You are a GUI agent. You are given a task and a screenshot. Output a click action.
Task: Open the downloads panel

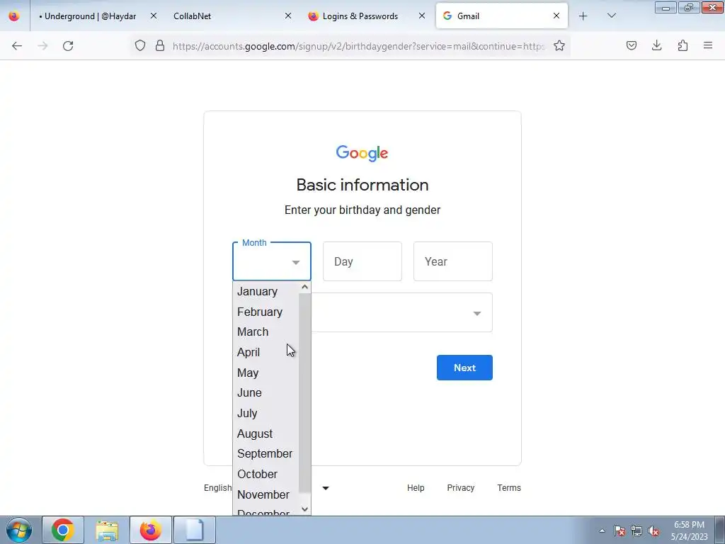656,45
